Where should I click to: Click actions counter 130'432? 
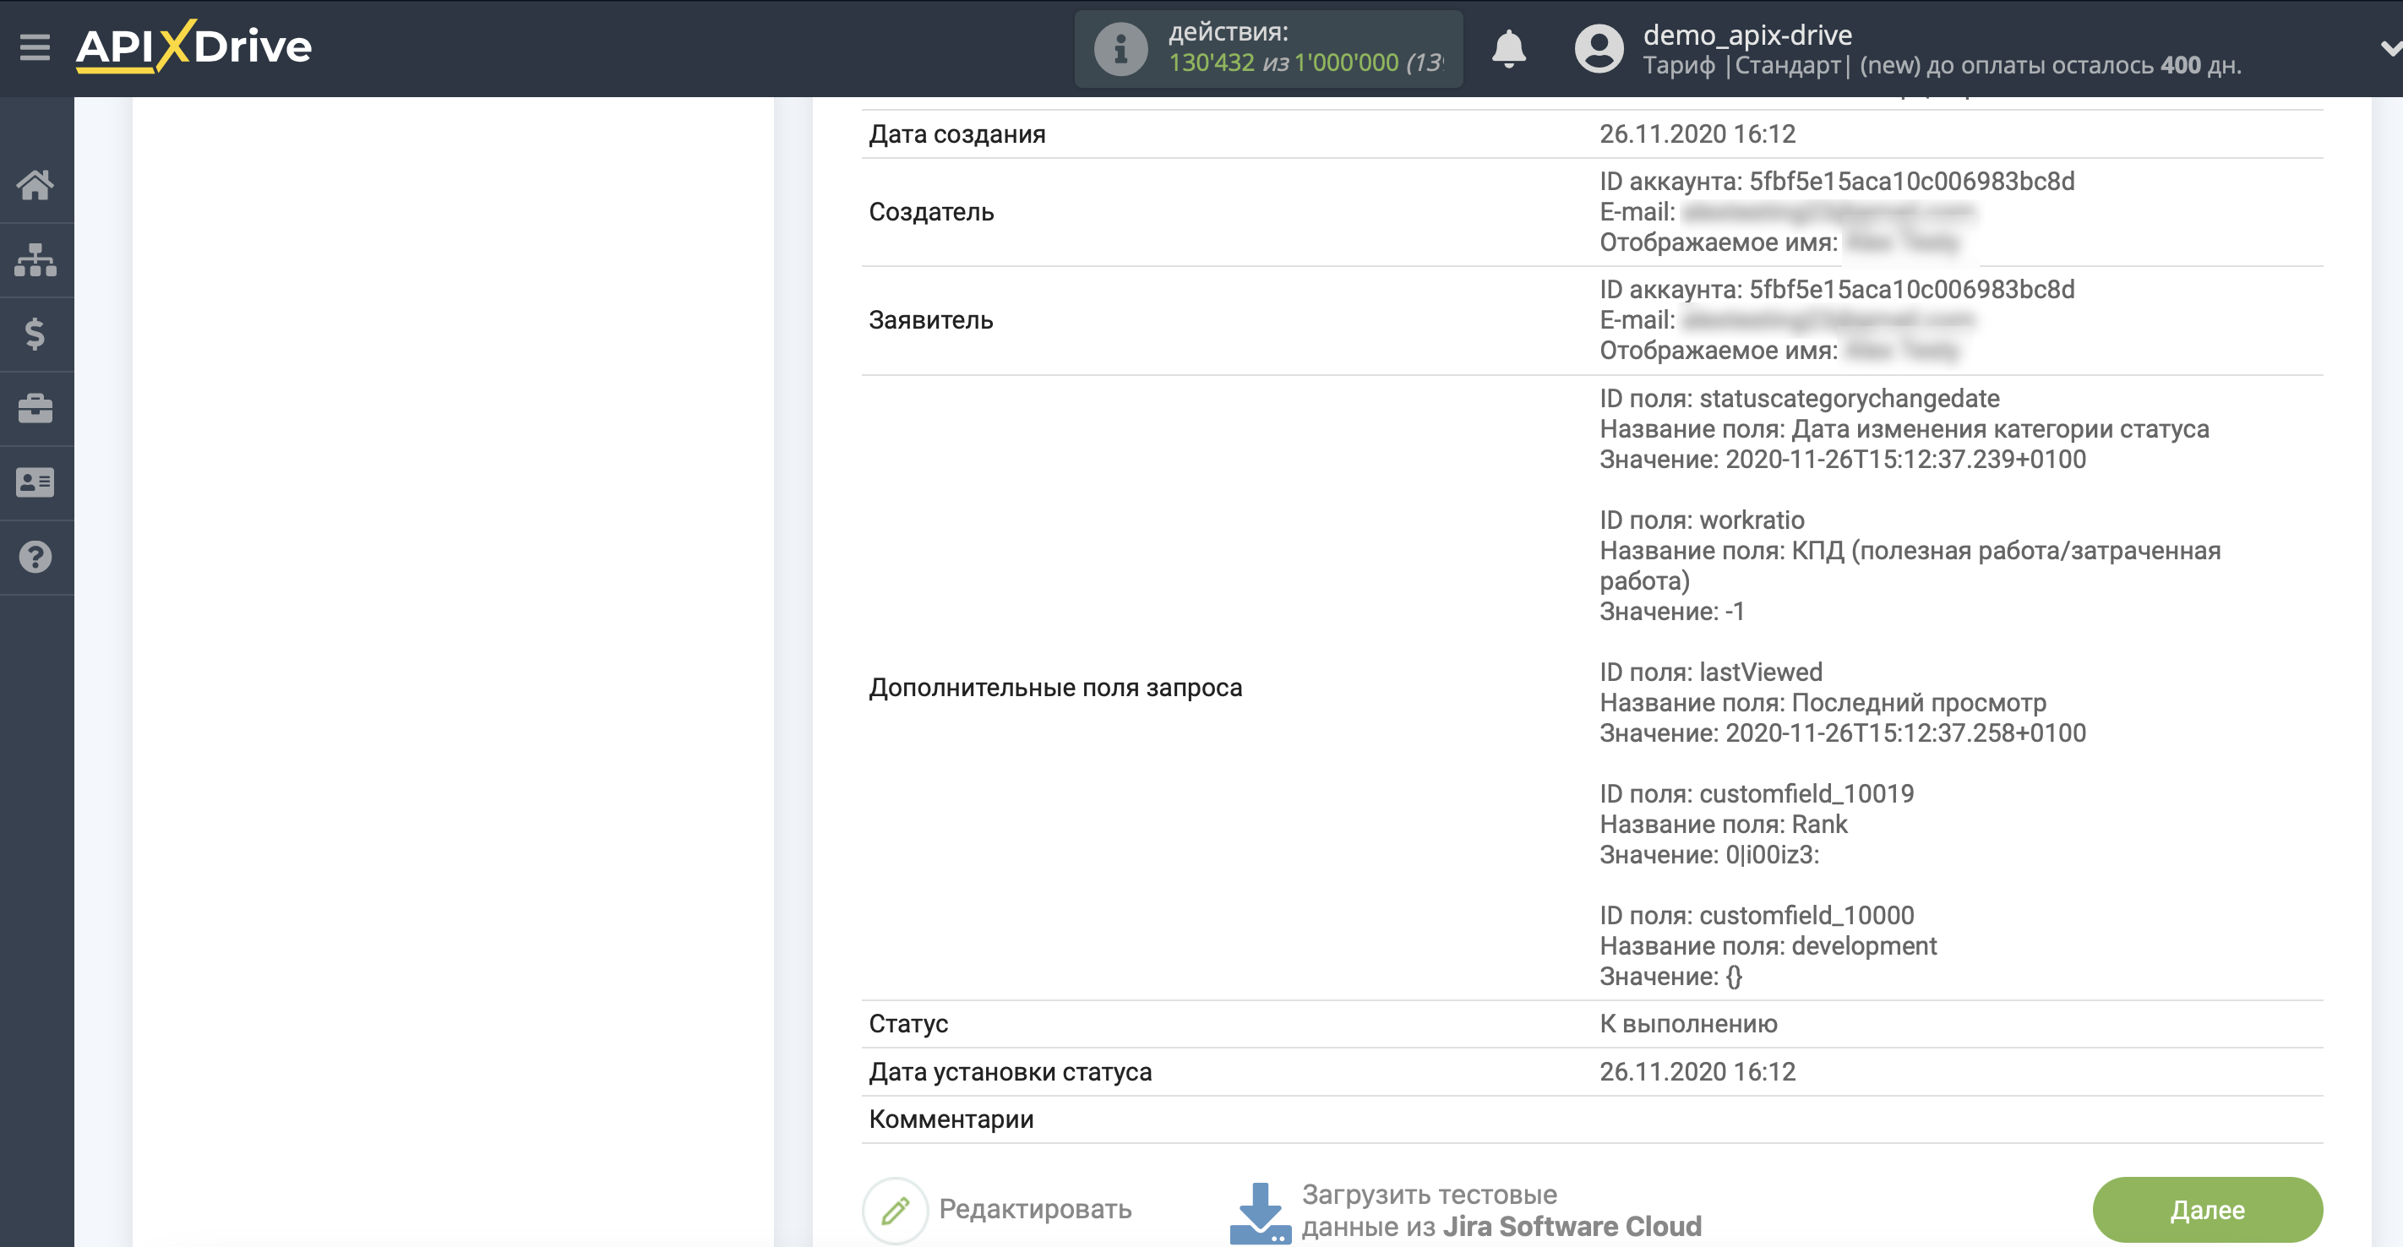(1211, 63)
